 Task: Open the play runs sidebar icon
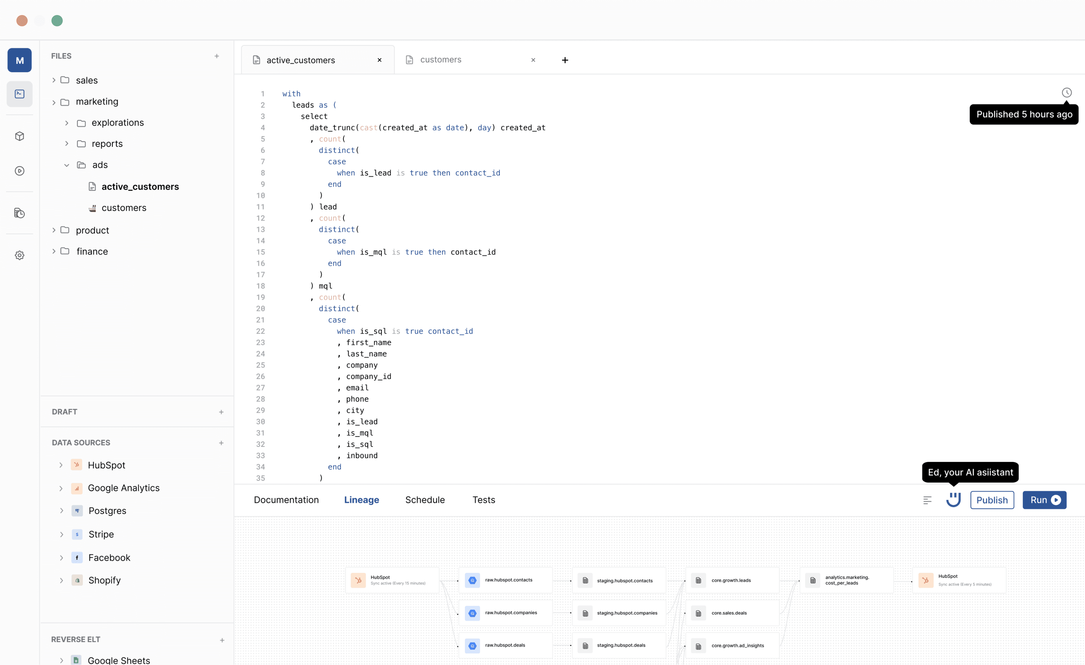19,171
